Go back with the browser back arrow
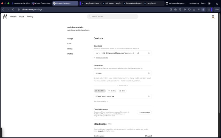221x138 pixels. [3, 10]
